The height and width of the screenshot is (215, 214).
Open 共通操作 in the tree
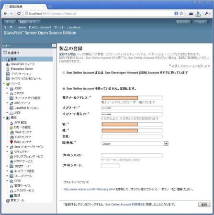[x=13, y=53]
